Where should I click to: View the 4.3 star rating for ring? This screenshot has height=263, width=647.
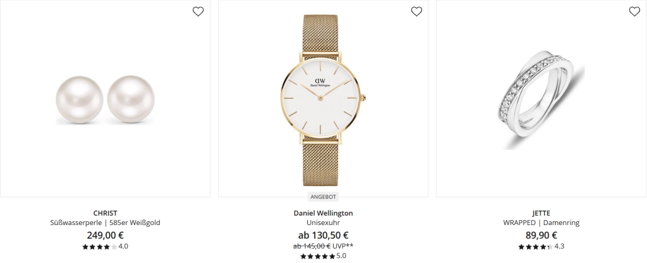click(541, 247)
